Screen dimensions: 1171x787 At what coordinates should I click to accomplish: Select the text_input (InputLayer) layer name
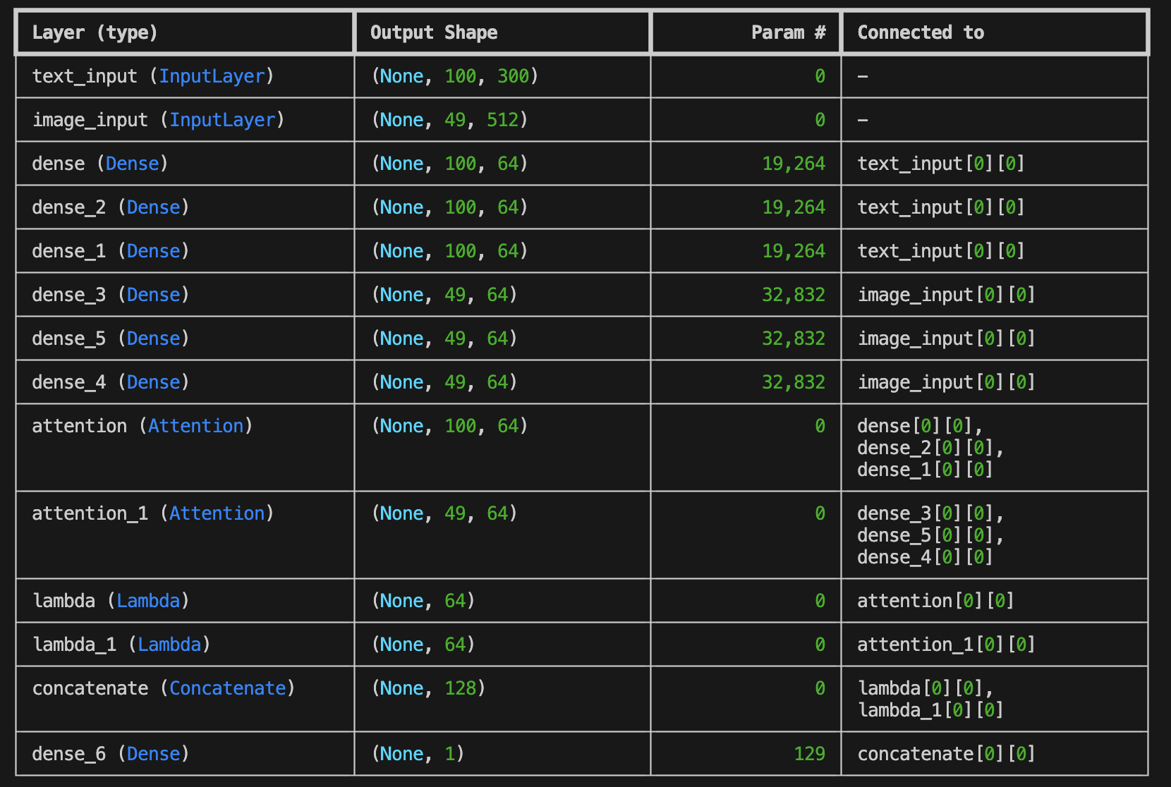pos(152,76)
